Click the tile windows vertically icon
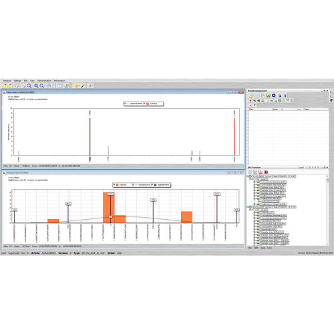This screenshot has height=334, width=334. 59,86
